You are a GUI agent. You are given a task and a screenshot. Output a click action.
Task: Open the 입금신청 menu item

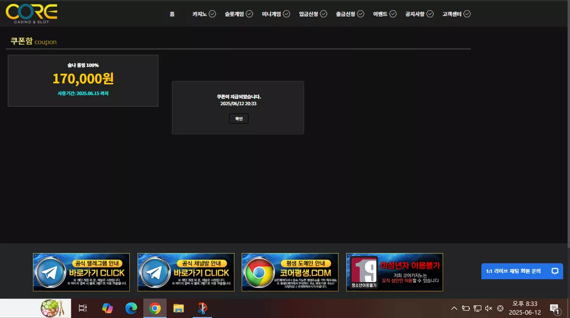tap(308, 14)
